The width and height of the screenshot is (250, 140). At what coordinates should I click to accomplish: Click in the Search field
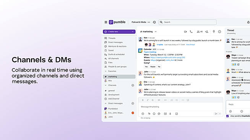coord(187,22)
